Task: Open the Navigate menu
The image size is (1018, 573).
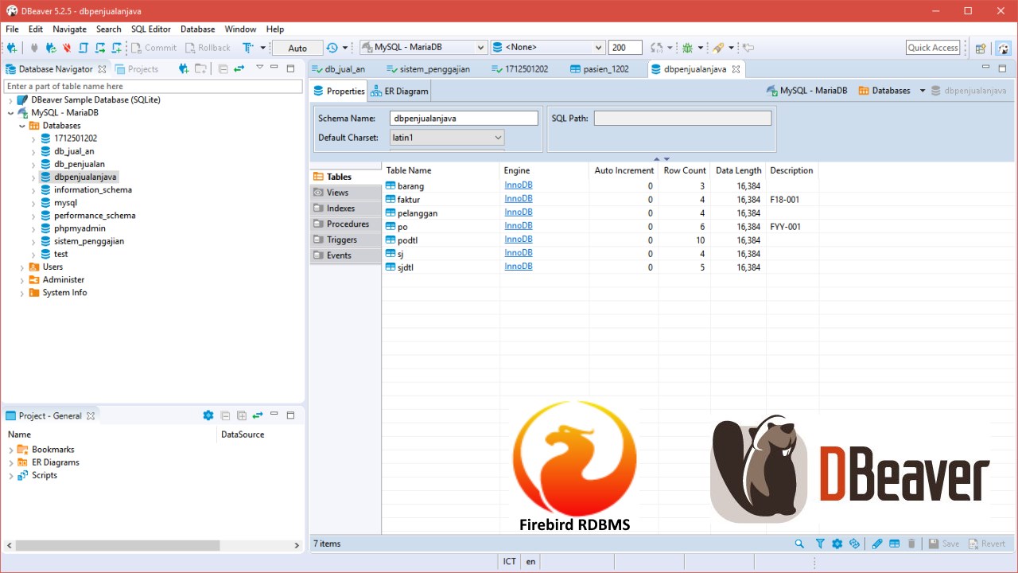Action: point(70,29)
